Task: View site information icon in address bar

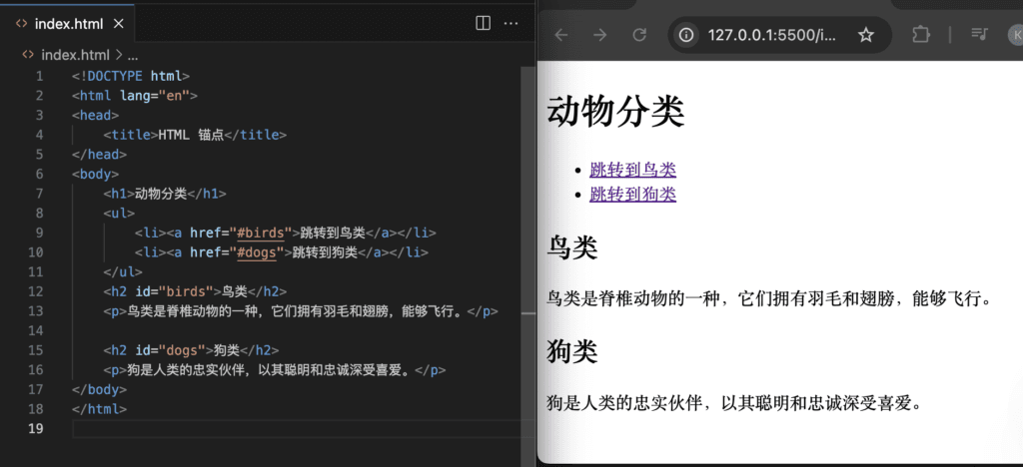Action: (x=685, y=35)
